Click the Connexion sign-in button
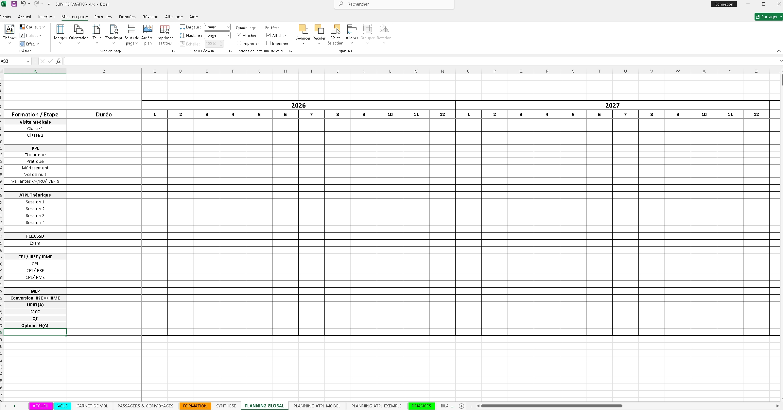 [724, 4]
